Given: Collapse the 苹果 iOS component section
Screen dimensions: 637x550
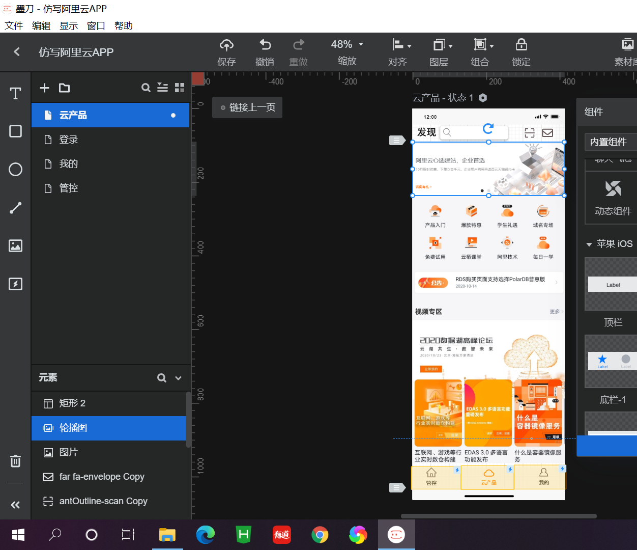Looking at the screenshot, I should tap(589, 244).
